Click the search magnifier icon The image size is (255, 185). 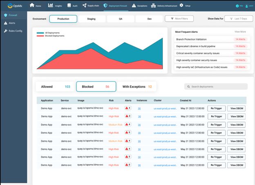click(x=188, y=87)
